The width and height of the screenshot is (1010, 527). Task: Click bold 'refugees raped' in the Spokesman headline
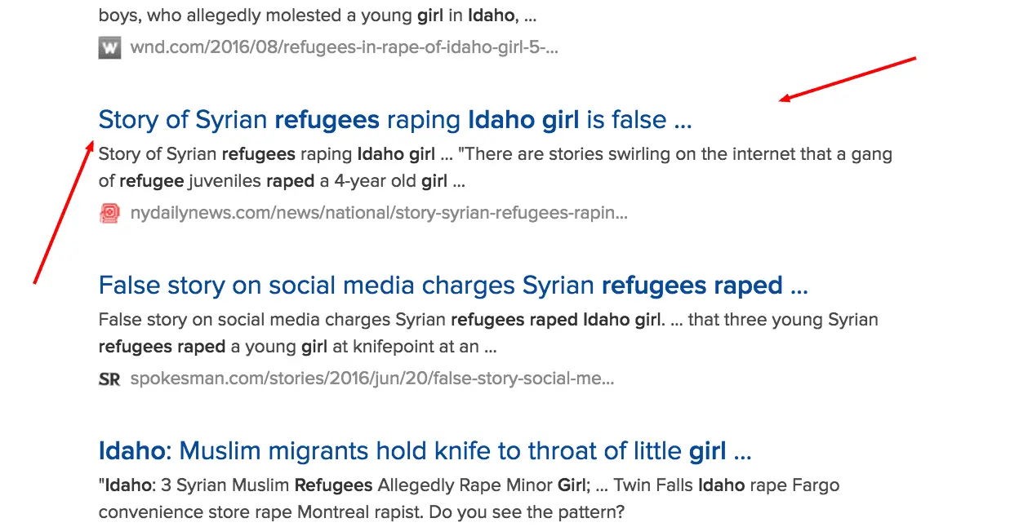(692, 286)
